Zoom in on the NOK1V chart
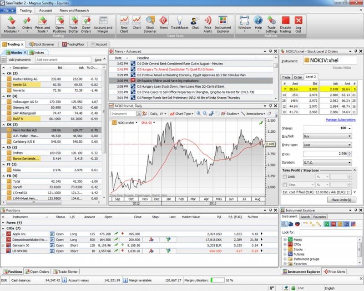This screenshot has height=291, width=364. 198,114
